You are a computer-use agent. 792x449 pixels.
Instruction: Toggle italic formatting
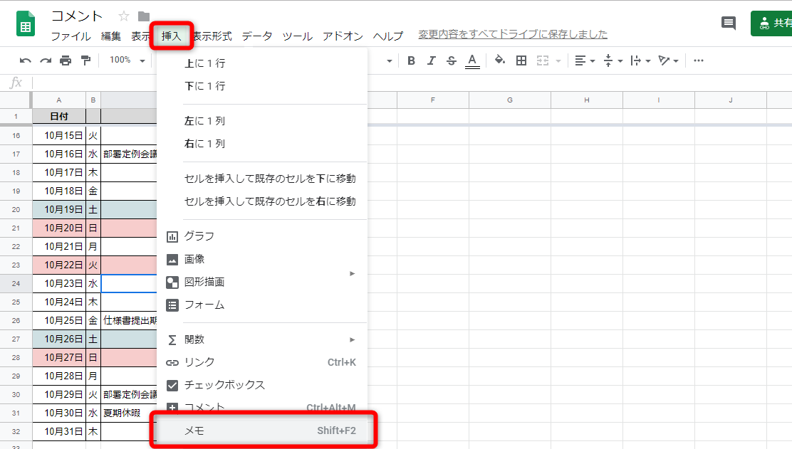[431, 60]
